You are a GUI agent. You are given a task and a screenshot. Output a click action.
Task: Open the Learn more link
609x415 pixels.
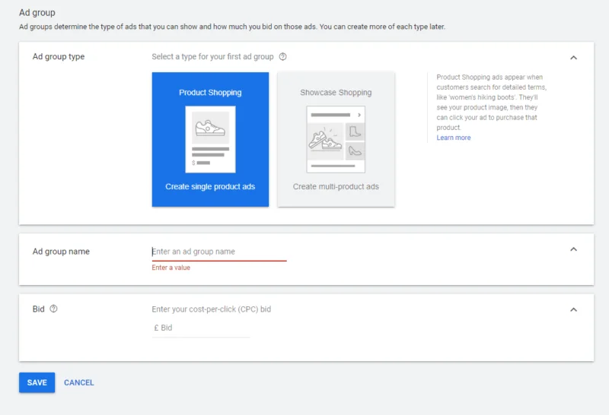click(453, 138)
